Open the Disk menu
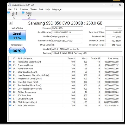Image resolution: width=125 pixels, height=125 pixels. click(x=41, y=9)
